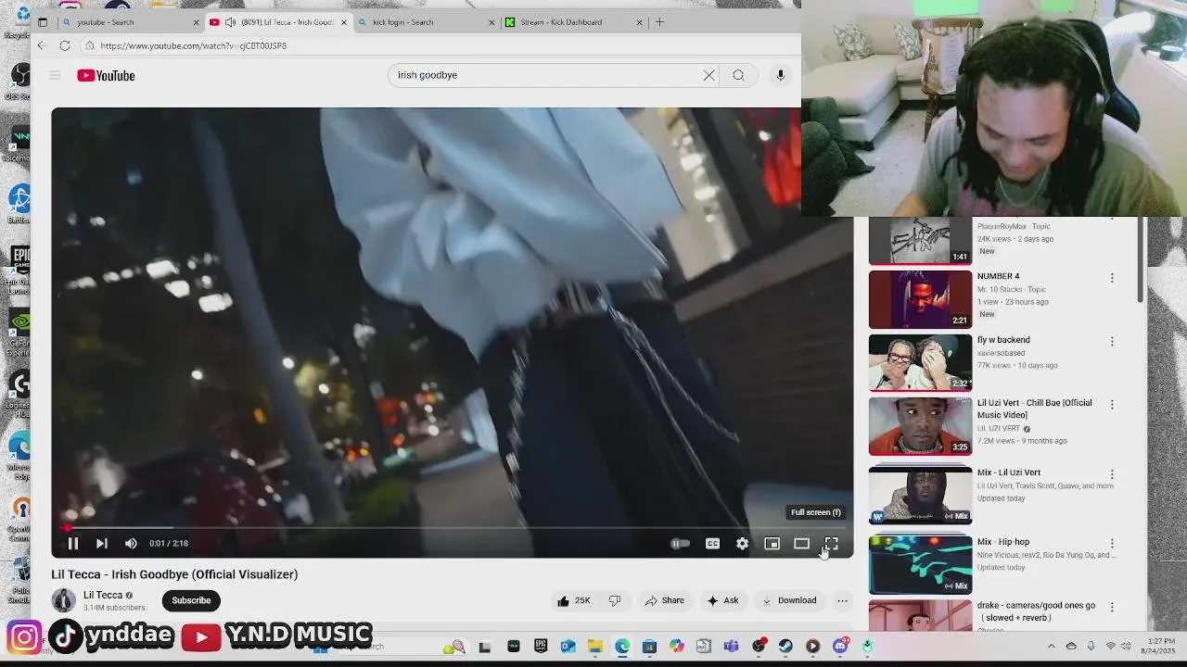This screenshot has height=667, width=1187.
Task: Click the Download button
Action: coord(789,600)
